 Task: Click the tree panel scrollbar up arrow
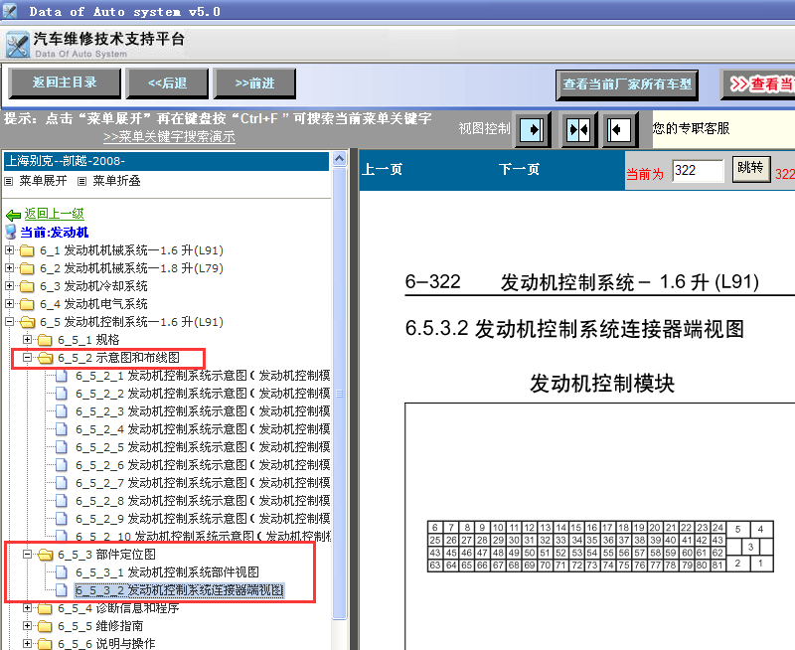coord(339,159)
